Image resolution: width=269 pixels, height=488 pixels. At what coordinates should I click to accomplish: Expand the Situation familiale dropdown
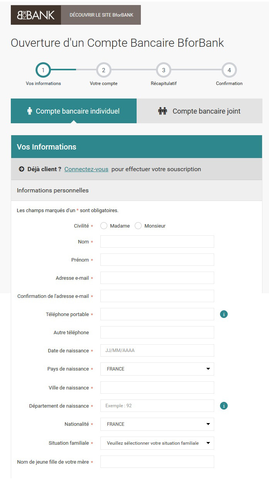[157, 443]
